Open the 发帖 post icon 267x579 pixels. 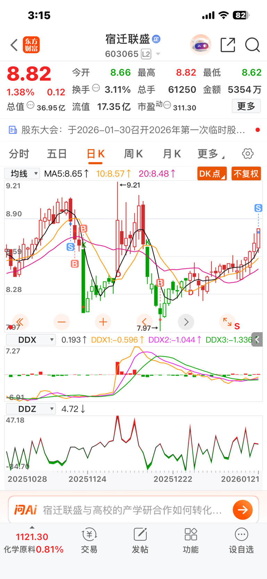tap(140, 541)
